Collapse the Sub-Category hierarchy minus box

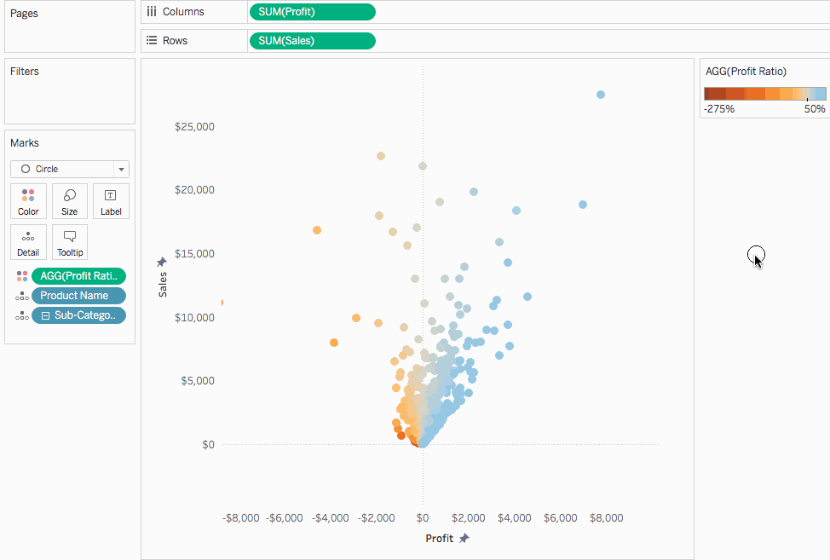(45, 315)
